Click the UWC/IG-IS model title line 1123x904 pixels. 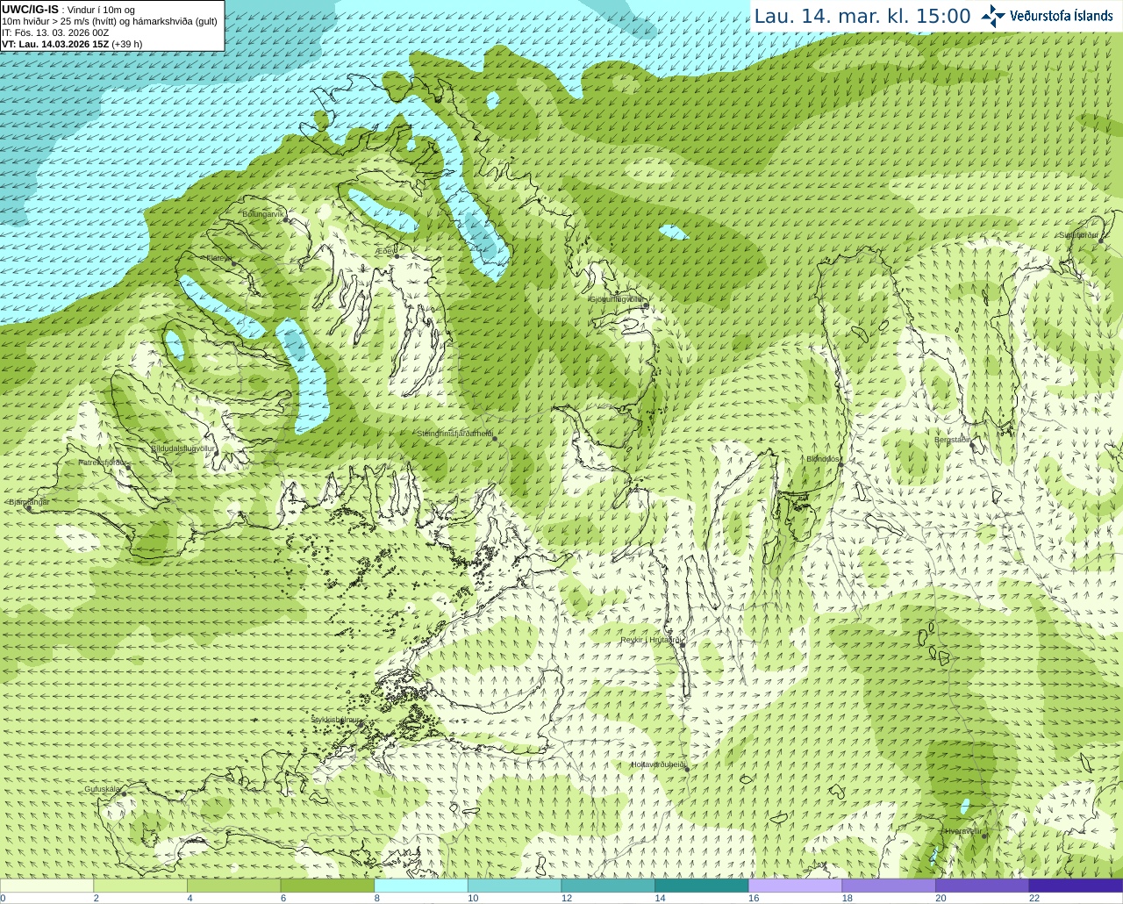68,10
